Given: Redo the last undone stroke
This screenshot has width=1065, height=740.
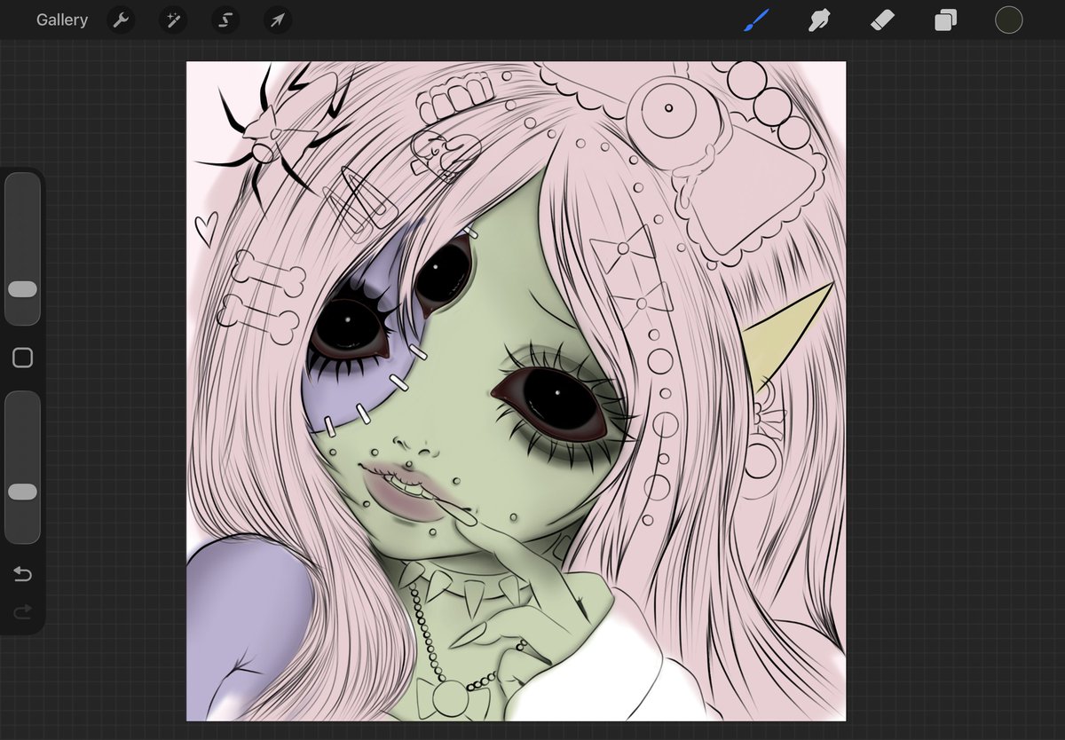Looking at the screenshot, I should coord(22,611).
